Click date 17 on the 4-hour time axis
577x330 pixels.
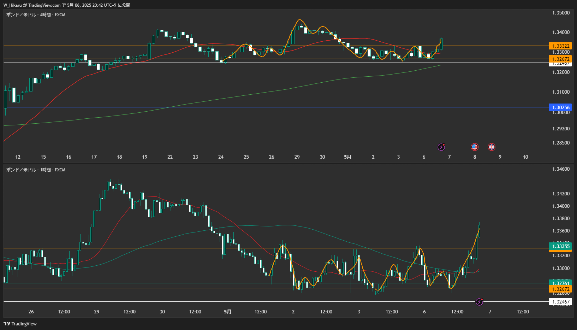tap(94, 157)
